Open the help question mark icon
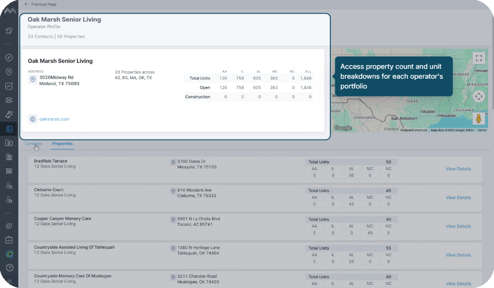This screenshot has width=494, height=288. coord(9,267)
